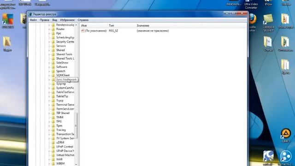Click the Router folder icon

pos(53,29)
